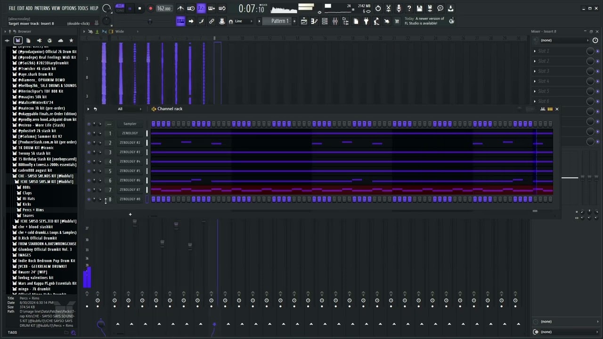Open the EDIT menu
603x339 pixels.
(21, 8)
